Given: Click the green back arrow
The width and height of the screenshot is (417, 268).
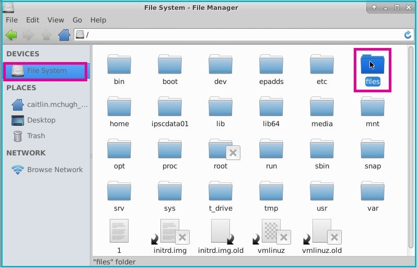Looking at the screenshot, I should click(x=11, y=35).
